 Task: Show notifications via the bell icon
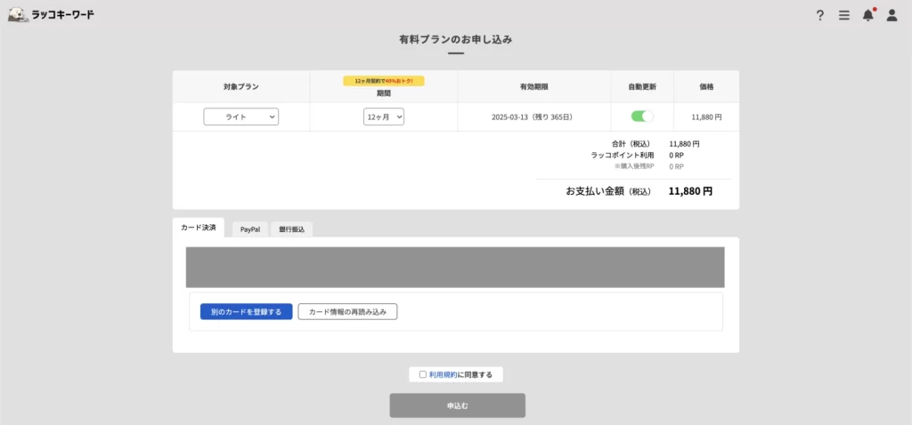click(867, 15)
